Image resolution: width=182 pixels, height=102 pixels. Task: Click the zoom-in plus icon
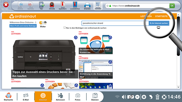pyautogui.click(x=144, y=97)
